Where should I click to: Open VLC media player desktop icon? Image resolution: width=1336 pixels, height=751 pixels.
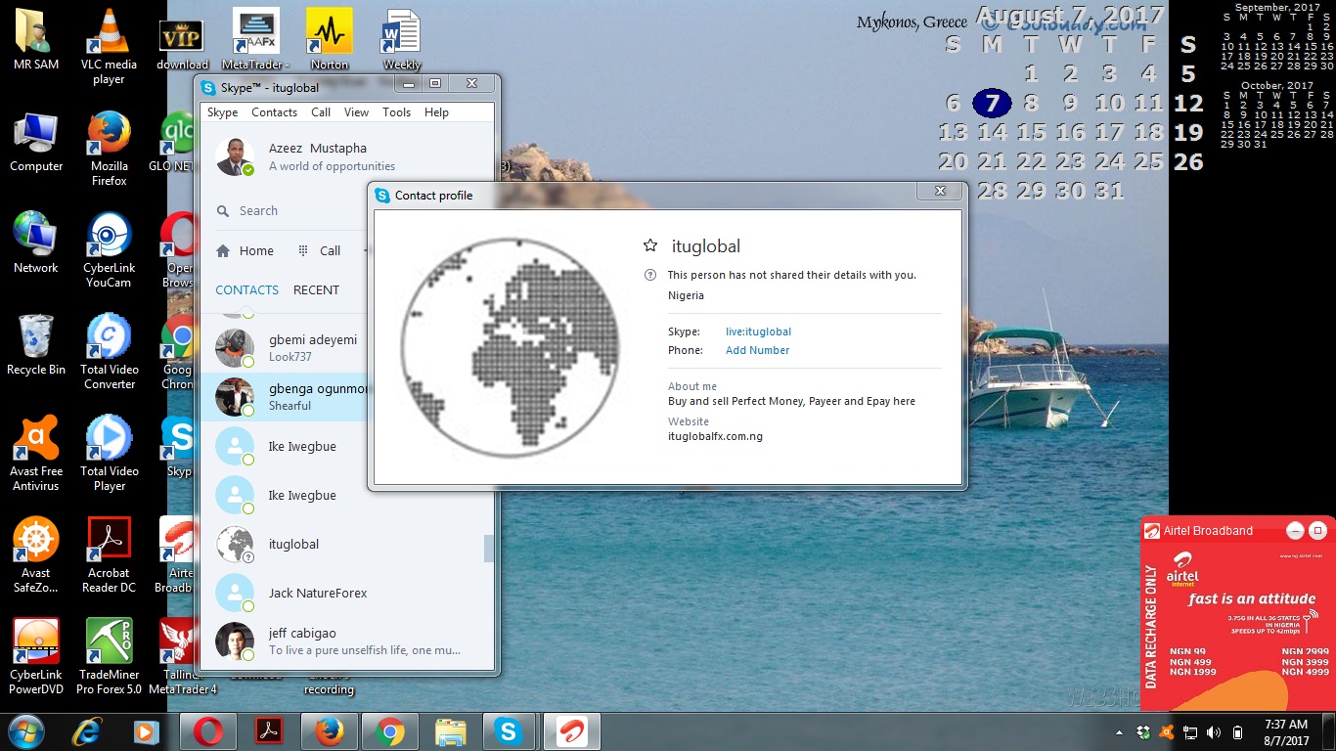(x=109, y=47)
